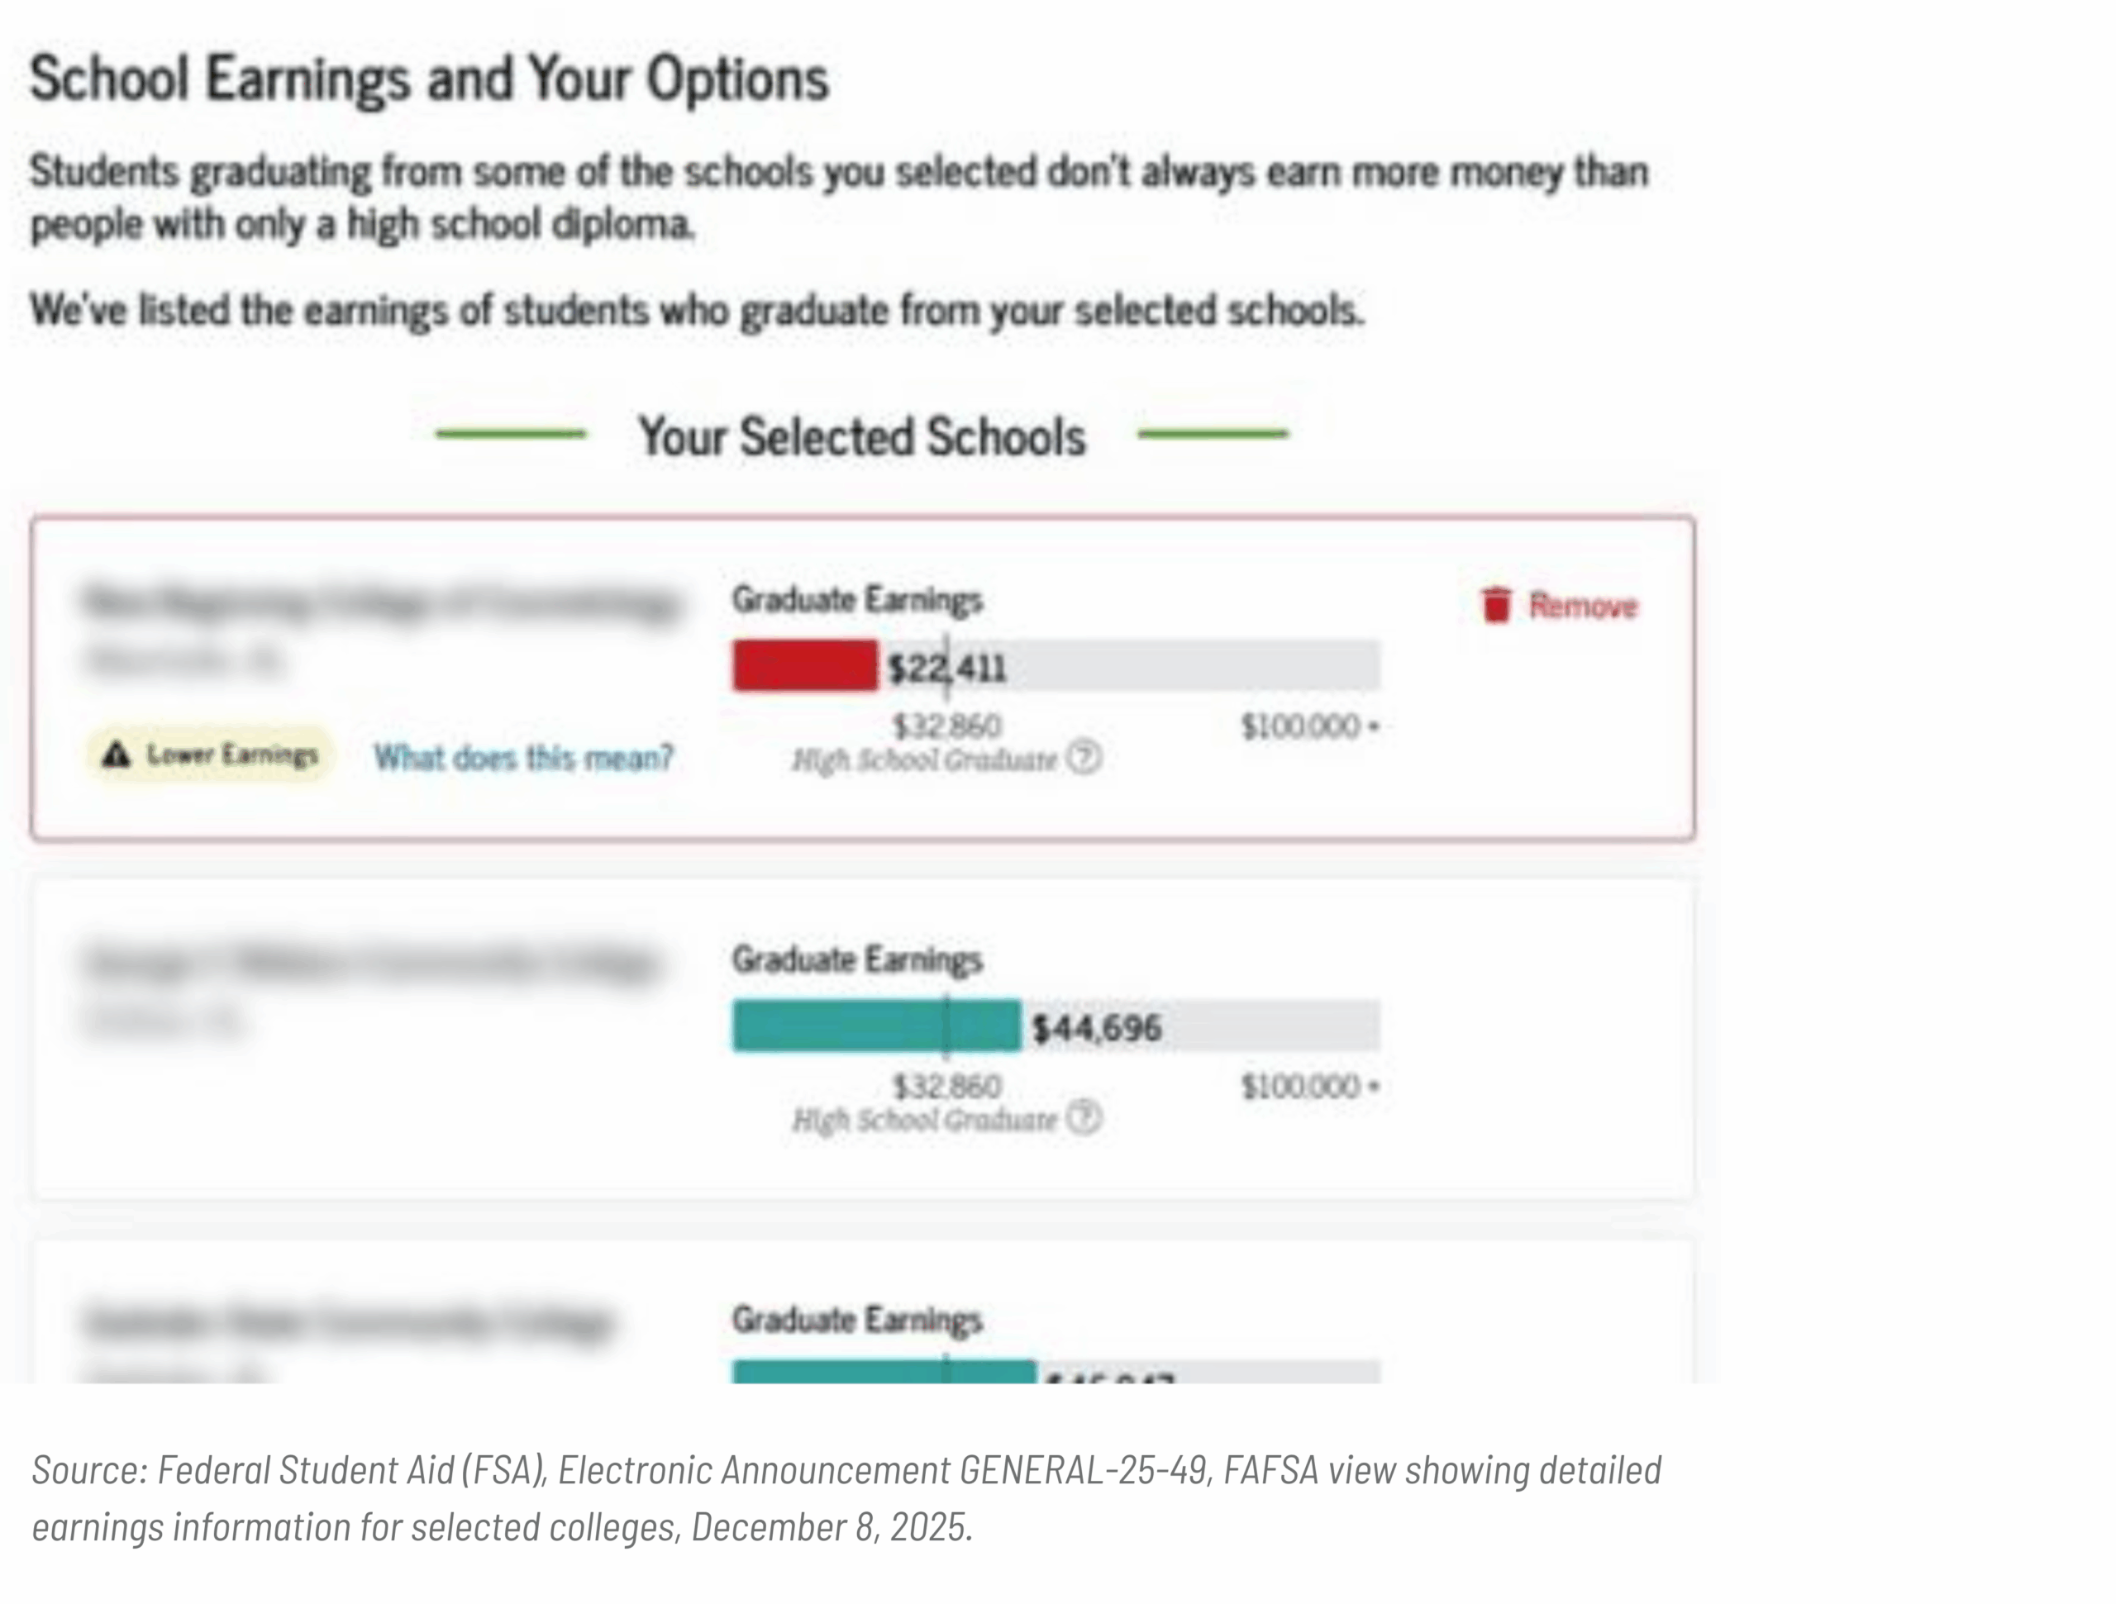Click the teal bar beside $44,696

pyautogui.click(x=876, y=1026)
